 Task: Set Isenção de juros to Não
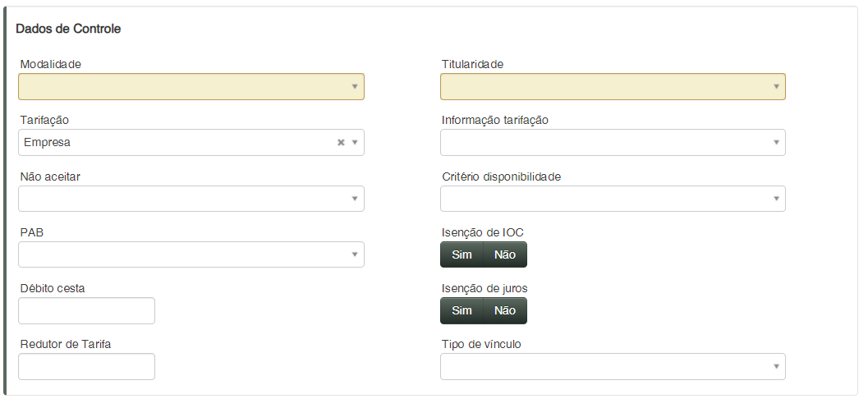505,310
